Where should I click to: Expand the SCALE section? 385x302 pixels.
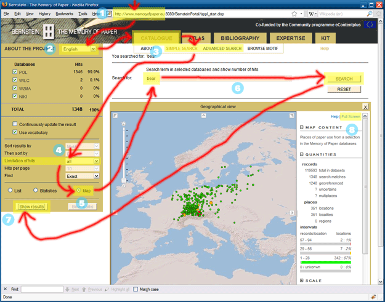[301, 280]
